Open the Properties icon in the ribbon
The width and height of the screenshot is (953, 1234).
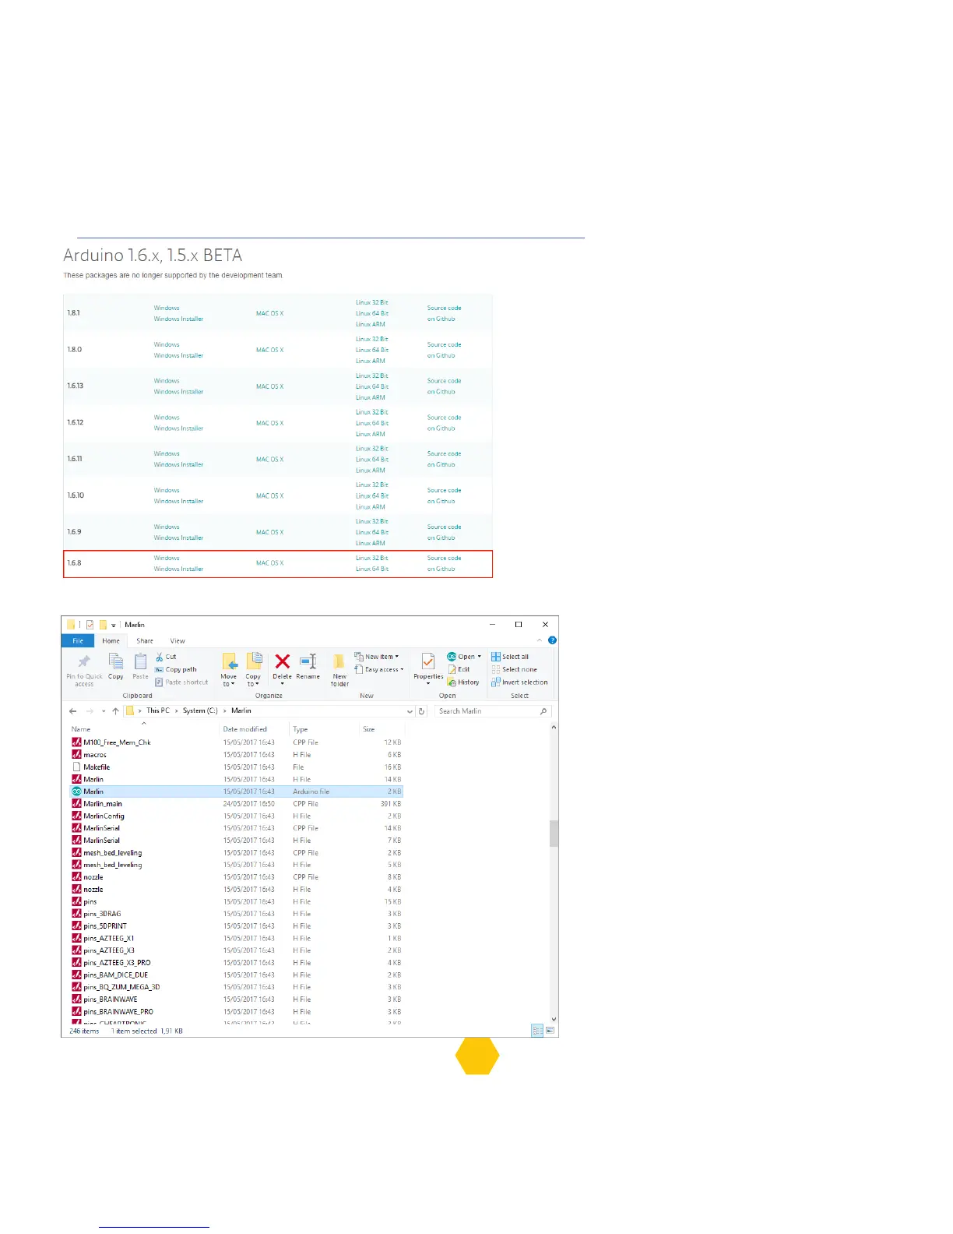pos(428,661)
